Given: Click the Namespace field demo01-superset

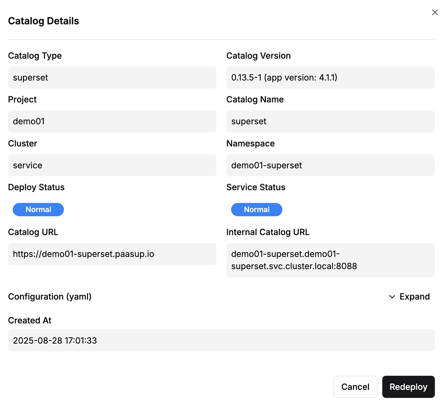Looking at the screenshot, I should [x=330, y=165].
